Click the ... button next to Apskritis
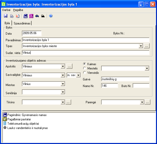The image size is (157, 144). 69,66
